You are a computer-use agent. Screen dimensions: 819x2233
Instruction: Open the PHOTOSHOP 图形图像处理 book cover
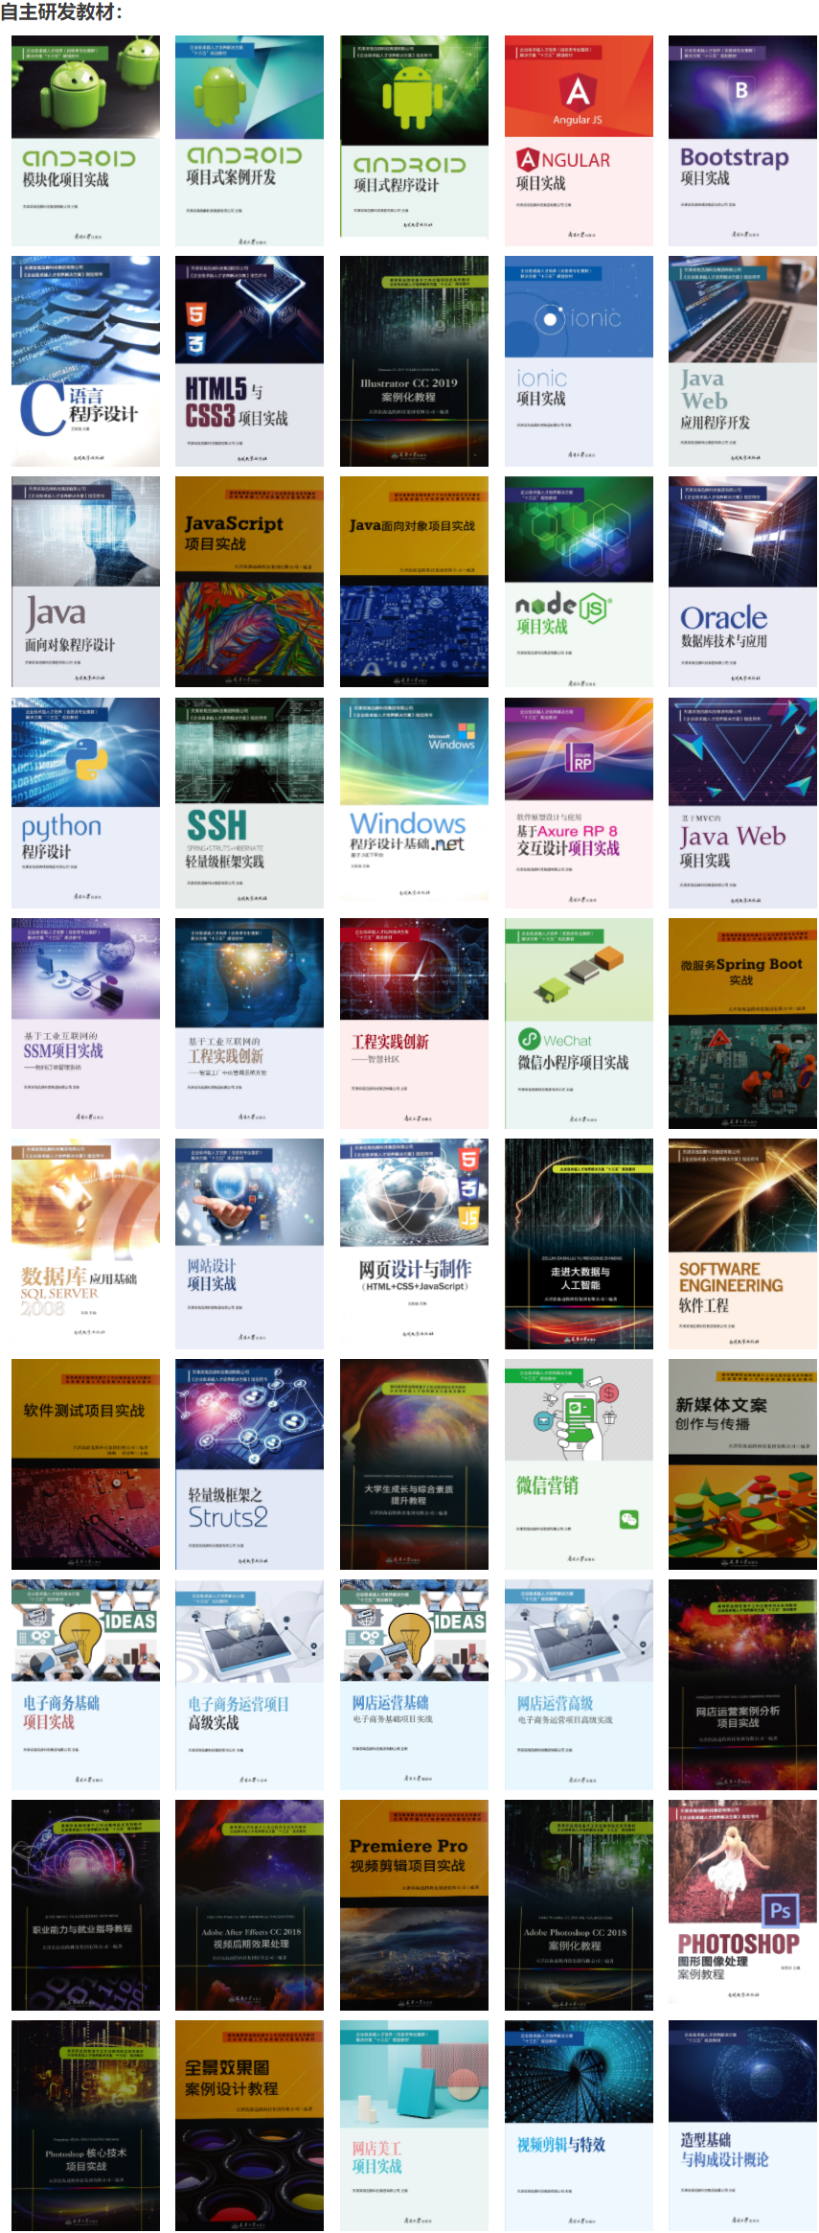(x=742, y=1905)
